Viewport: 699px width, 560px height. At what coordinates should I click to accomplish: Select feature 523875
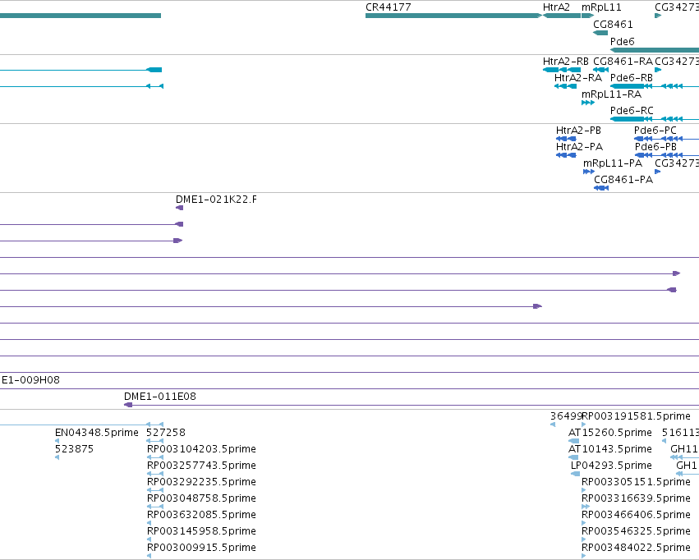pyautogui.click(x=74, y=449)
